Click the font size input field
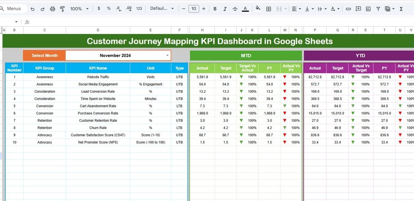The image size is (414, 201). 194,9
